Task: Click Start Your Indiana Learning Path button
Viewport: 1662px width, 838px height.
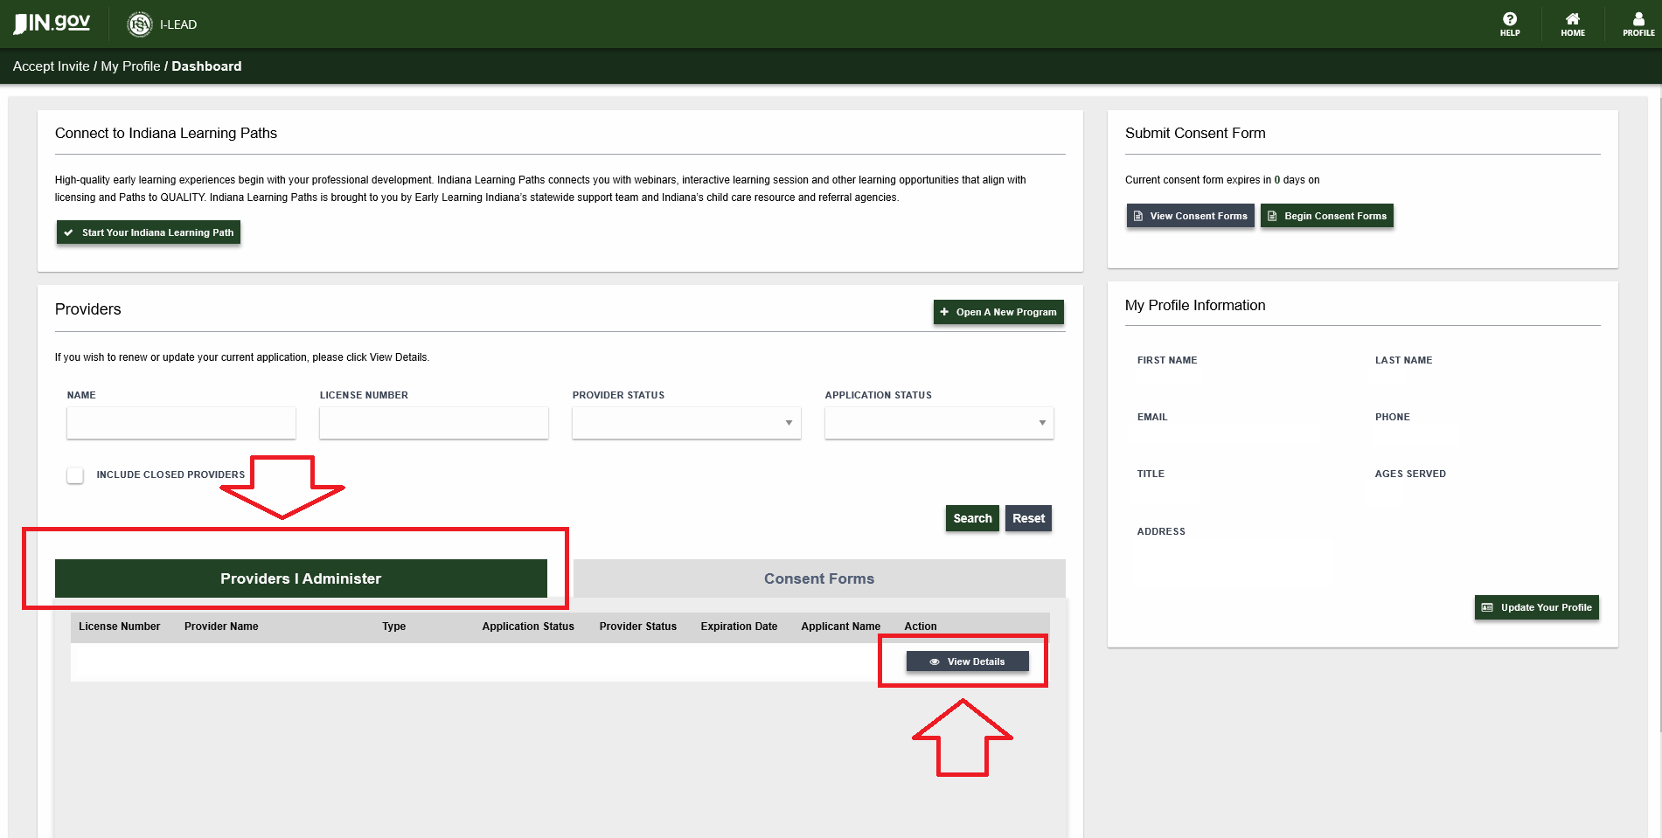Action: pos(149,232)
